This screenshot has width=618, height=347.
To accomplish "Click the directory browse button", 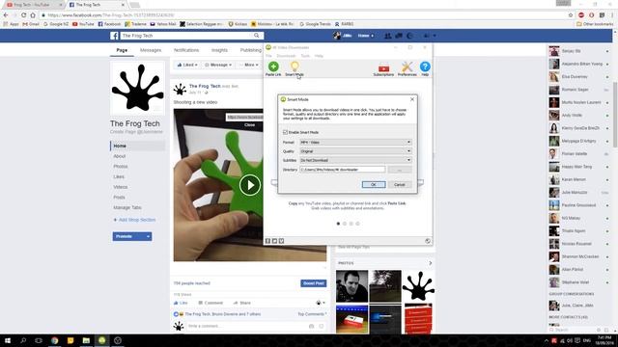I will tap(400, 170).
